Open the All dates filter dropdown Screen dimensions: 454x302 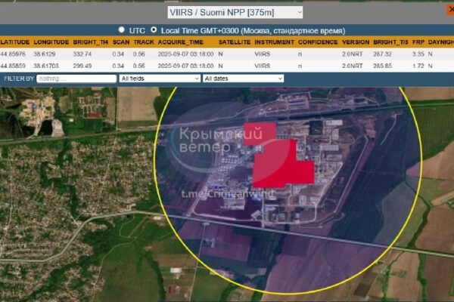tap(243, 79)
